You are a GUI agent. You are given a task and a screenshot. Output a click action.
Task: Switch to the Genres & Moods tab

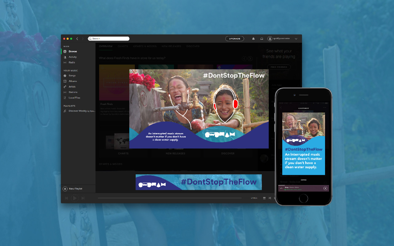[x=145, y=46]
